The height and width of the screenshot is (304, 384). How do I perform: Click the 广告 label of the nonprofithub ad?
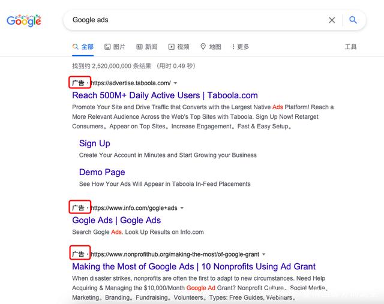point(79,254)
